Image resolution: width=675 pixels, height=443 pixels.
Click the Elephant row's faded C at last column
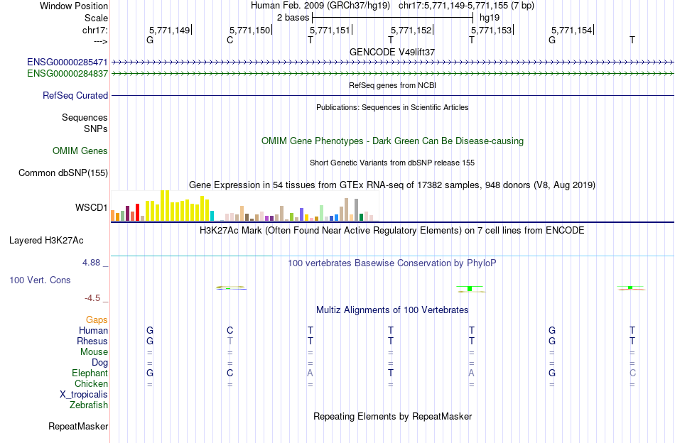pos(632,373)
